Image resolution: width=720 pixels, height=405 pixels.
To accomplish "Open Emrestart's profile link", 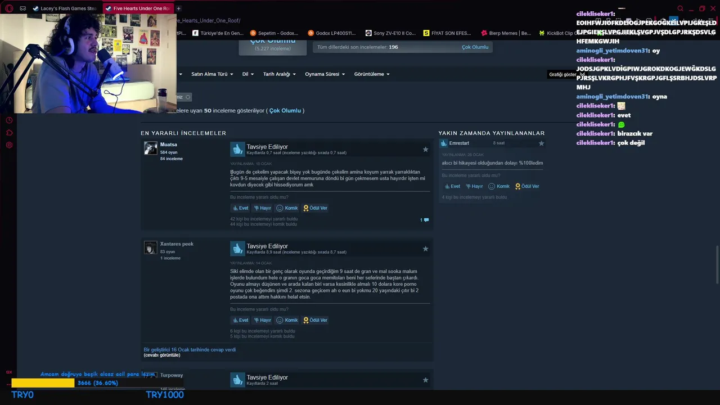I will click(x=459, y=143).
